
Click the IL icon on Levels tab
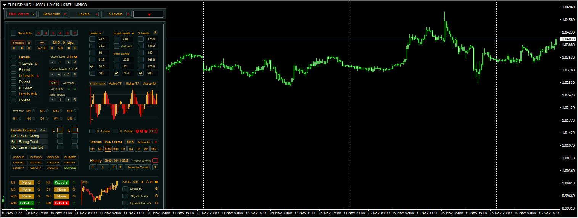97,14
